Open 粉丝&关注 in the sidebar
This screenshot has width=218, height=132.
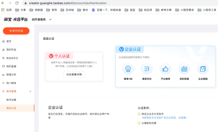(12, 58)
